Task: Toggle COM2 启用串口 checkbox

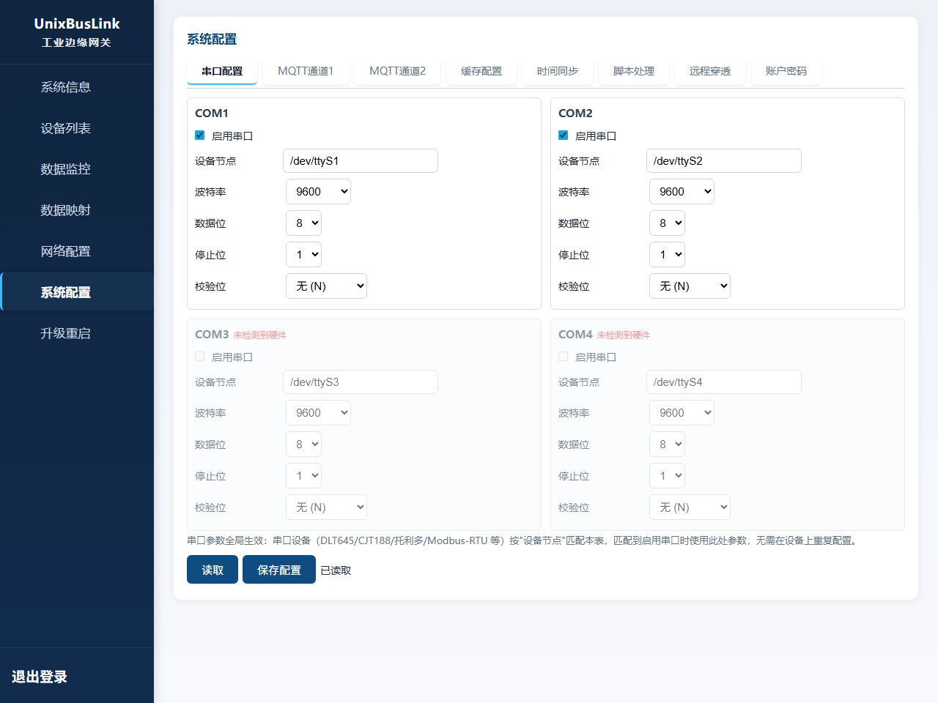Action: [564, 135]
